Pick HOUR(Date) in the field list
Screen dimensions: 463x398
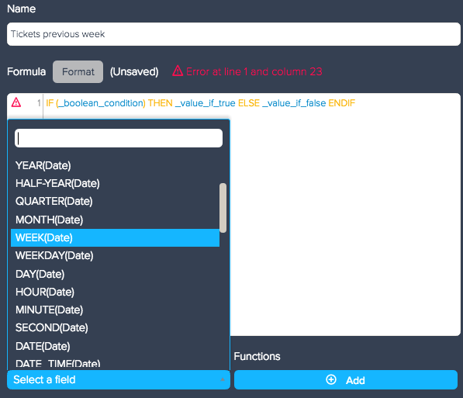coord(115,292)
